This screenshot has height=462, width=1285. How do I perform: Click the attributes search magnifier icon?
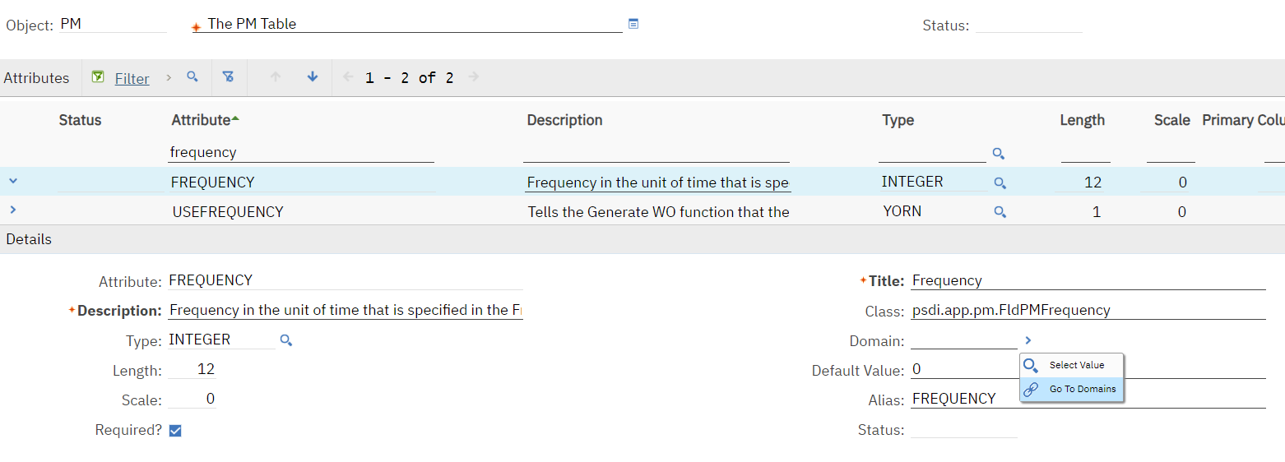(192, 77)
